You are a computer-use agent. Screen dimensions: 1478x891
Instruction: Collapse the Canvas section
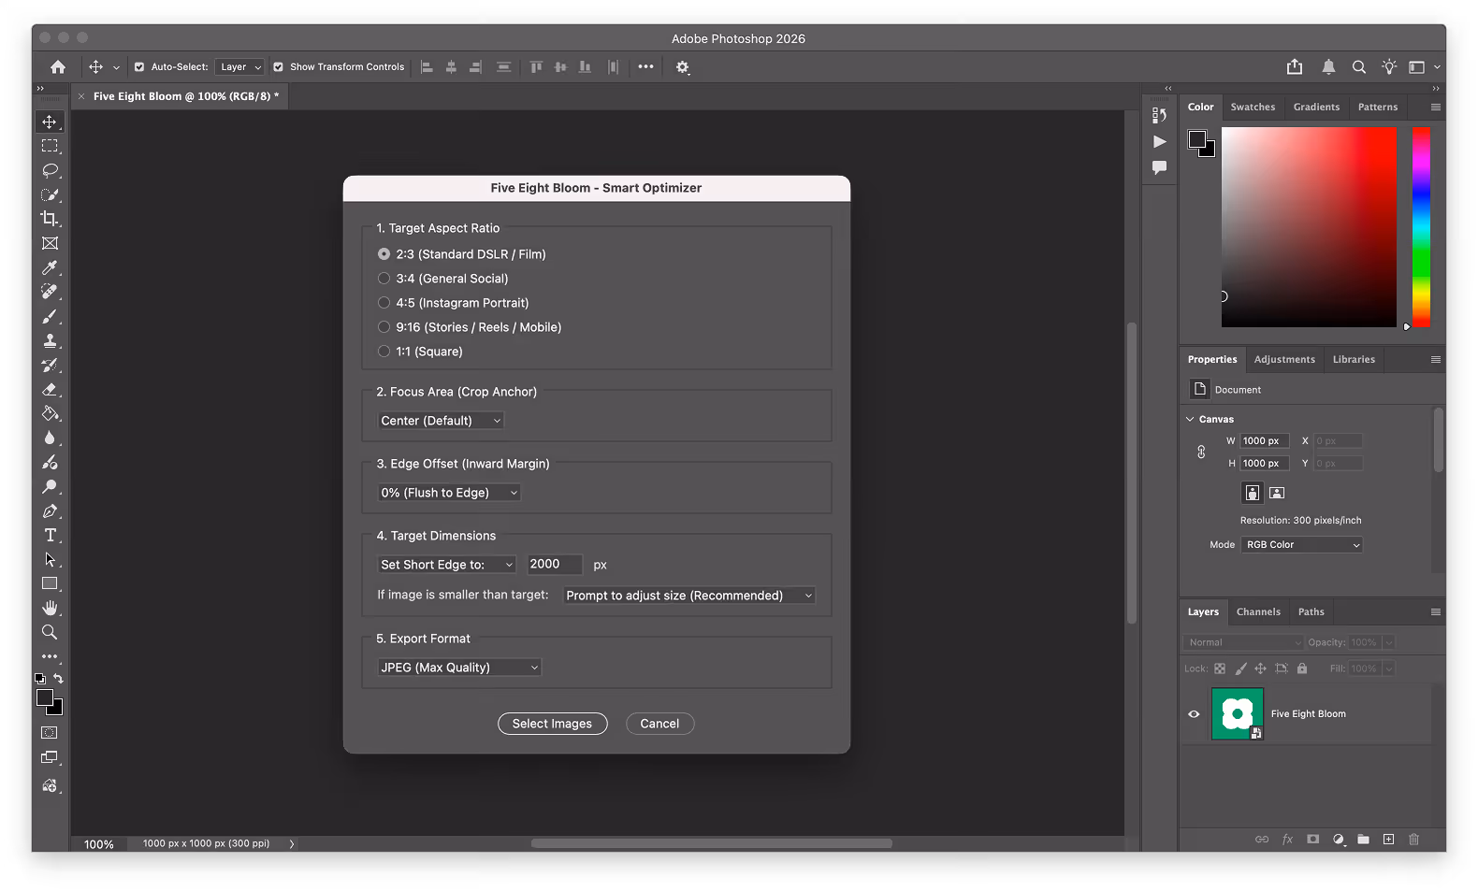click(1190, 420)
